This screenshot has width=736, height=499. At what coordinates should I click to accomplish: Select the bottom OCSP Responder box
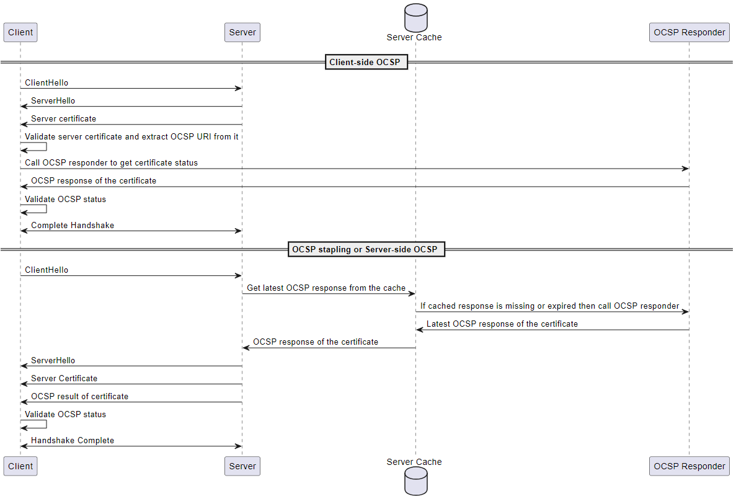click(x=689, y=466)
